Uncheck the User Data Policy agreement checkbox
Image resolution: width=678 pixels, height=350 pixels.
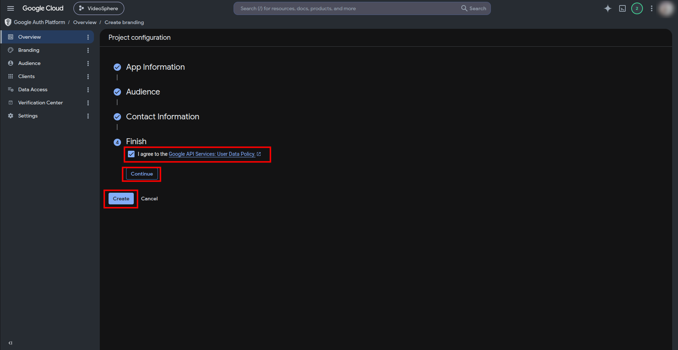131,154
